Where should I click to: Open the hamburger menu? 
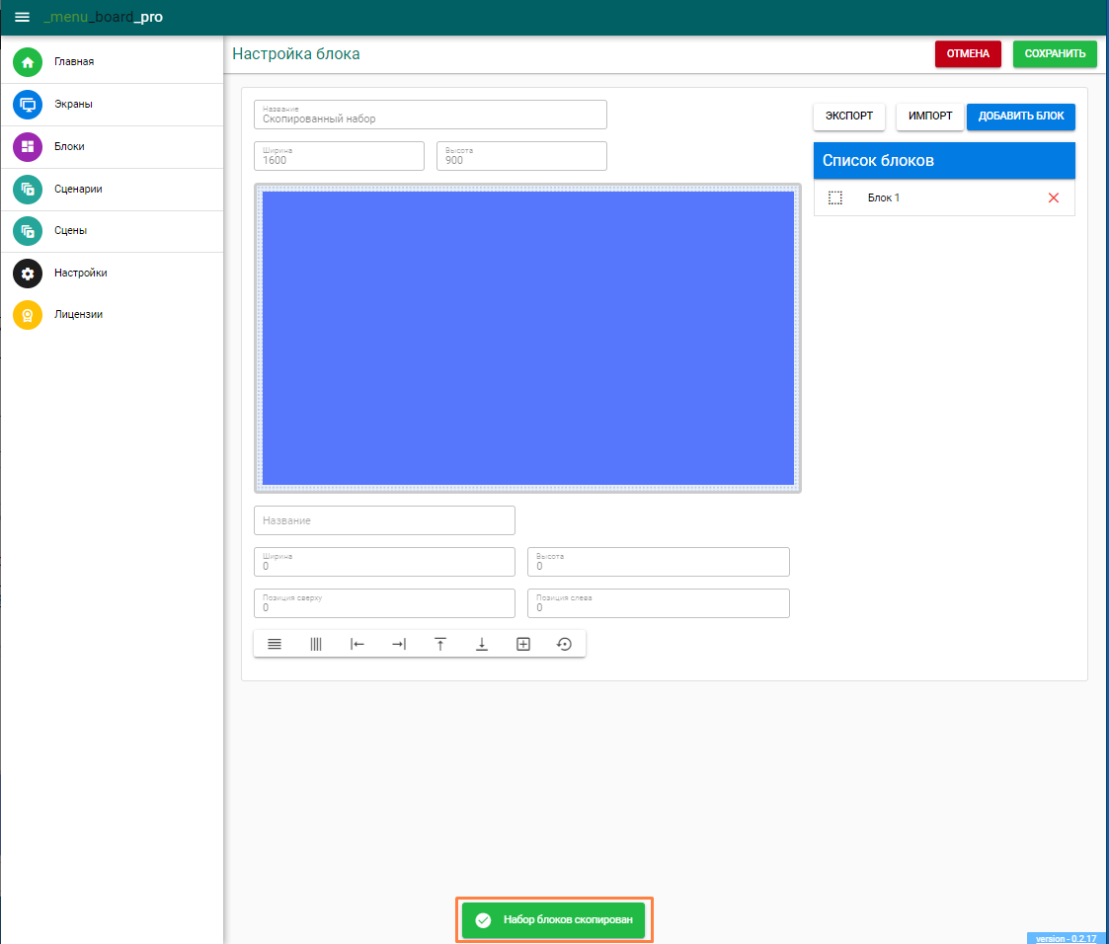coord(22,18)
